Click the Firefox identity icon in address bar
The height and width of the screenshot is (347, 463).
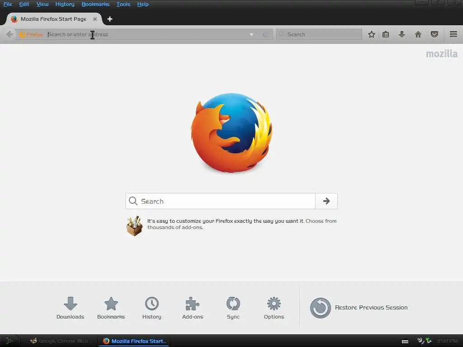pos(23,34)
